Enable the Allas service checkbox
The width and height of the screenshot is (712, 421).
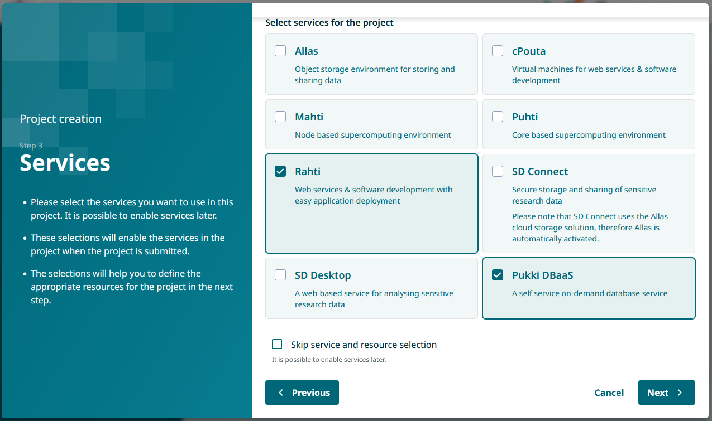coord(280,51)
